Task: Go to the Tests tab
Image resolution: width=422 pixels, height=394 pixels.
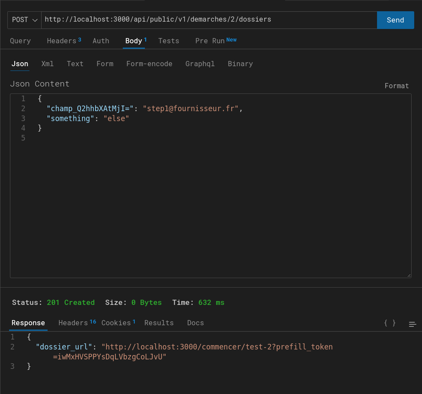Action: click(169, 41)
